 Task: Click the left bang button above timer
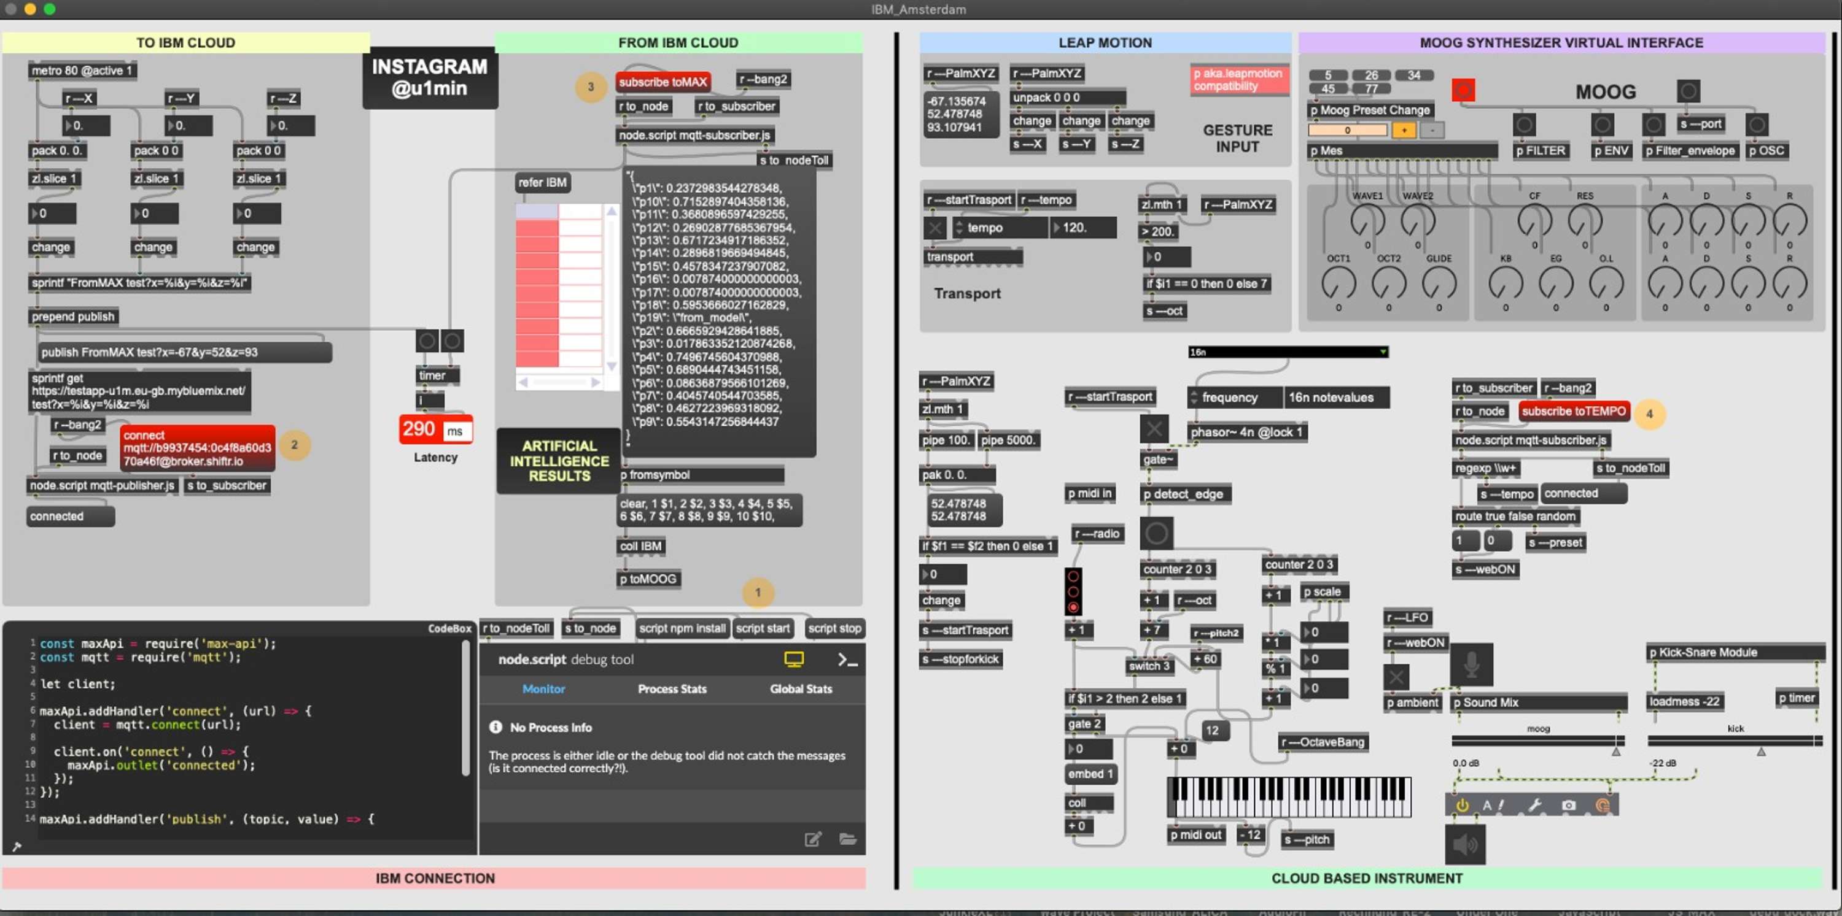pos(427,341)
